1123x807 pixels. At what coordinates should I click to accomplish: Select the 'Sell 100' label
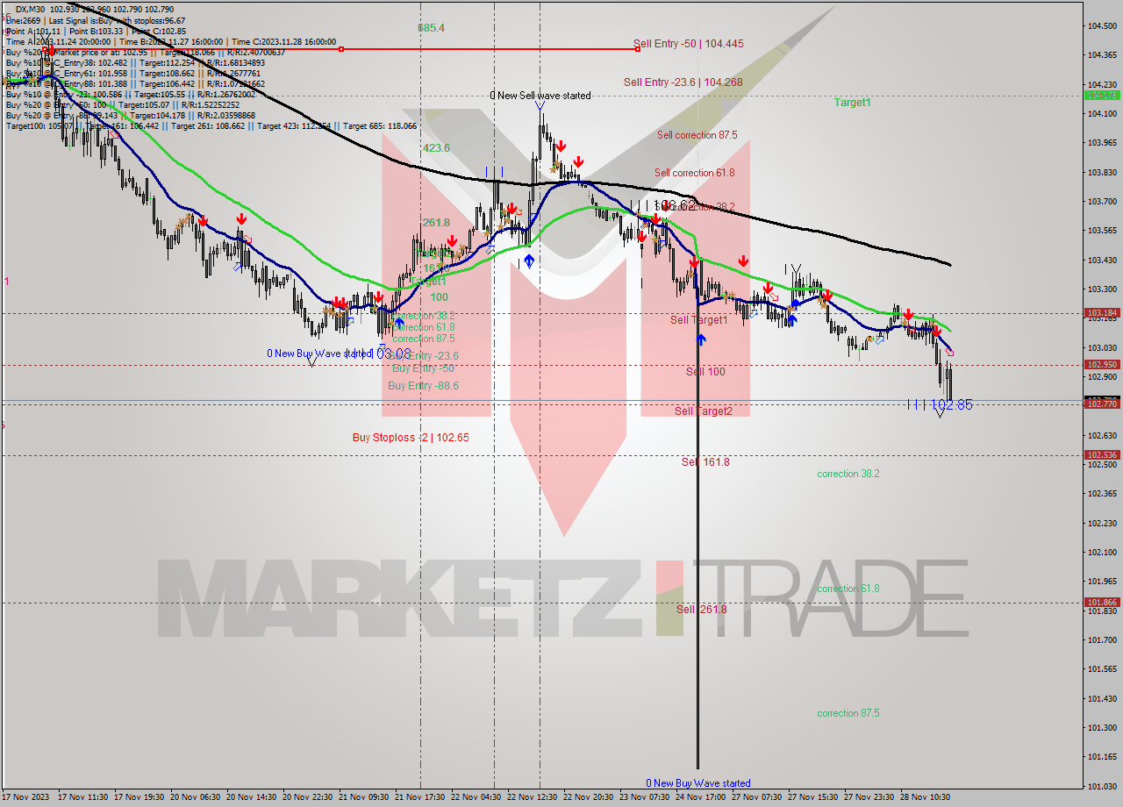click(705, 372)
